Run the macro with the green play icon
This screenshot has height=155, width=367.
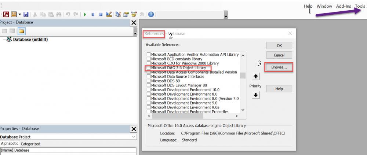coord(85,15)
